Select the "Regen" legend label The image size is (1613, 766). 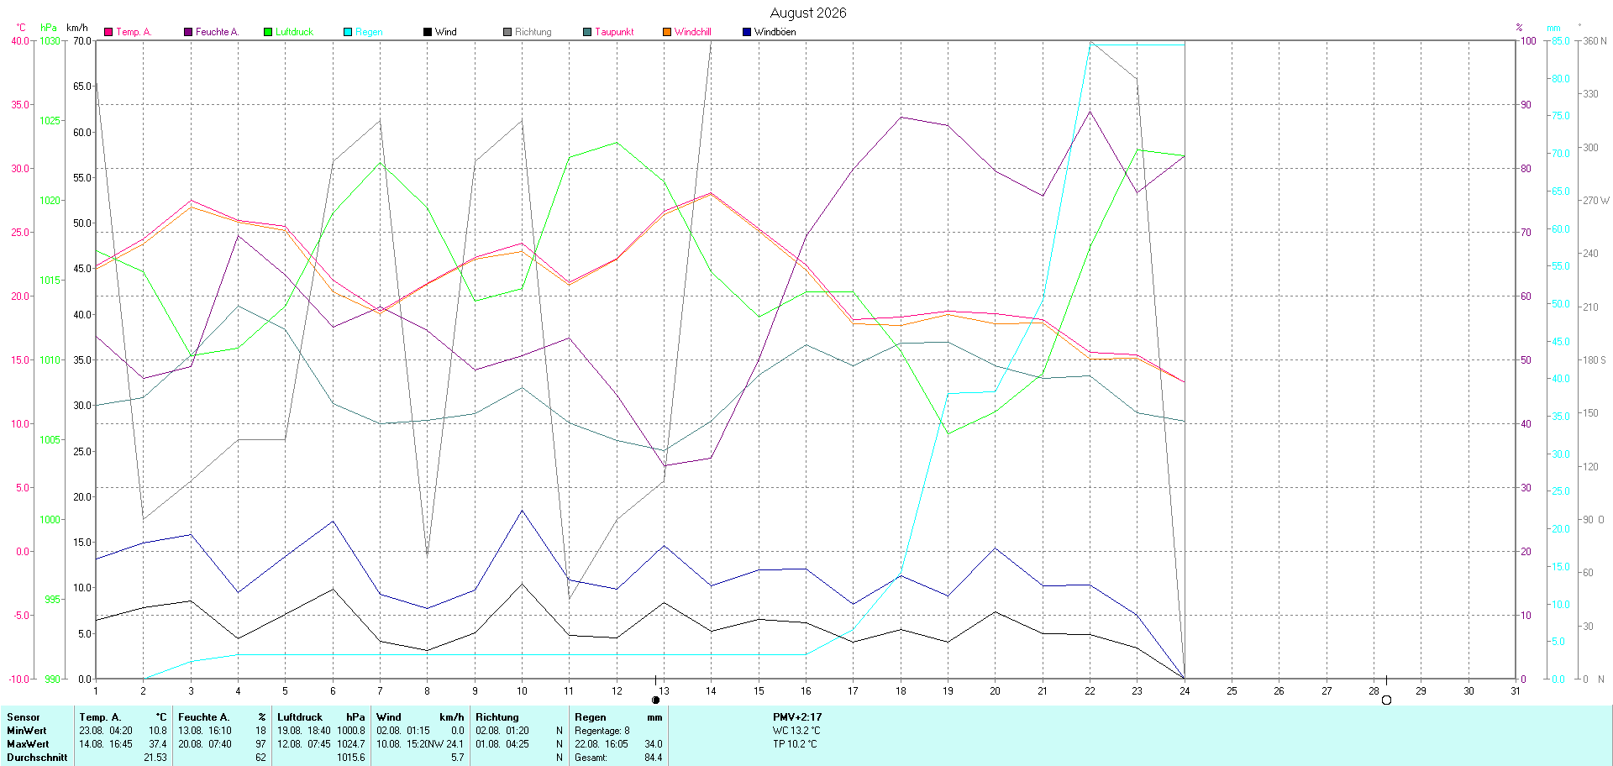[369, 32]
